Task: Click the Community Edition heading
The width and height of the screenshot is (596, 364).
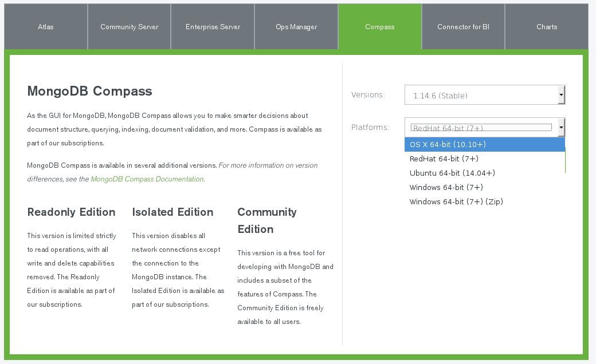Action: tap(267, 220)
